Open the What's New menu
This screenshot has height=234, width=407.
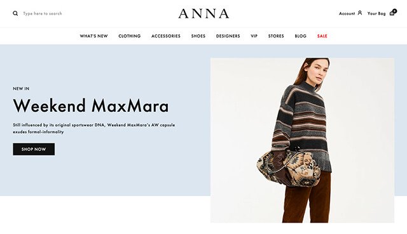point(93,36)
